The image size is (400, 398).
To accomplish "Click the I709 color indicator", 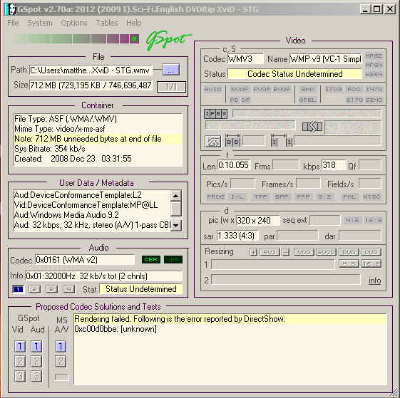I will click(x=334, y=89).
